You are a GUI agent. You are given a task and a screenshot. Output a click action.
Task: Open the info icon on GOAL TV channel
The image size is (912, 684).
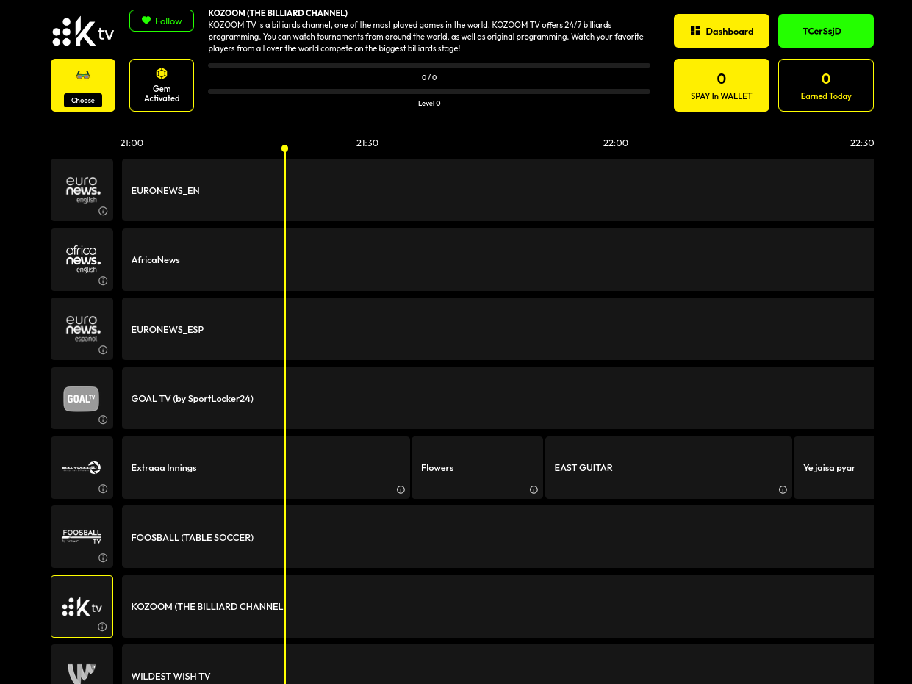tap(103, 420)
